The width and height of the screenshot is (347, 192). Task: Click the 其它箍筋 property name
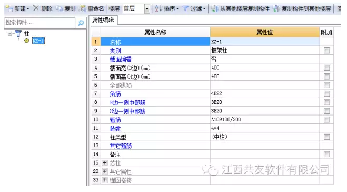pos(121,146)
